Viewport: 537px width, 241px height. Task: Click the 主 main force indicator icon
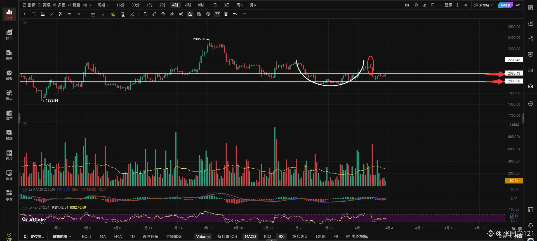coord(93,15)
